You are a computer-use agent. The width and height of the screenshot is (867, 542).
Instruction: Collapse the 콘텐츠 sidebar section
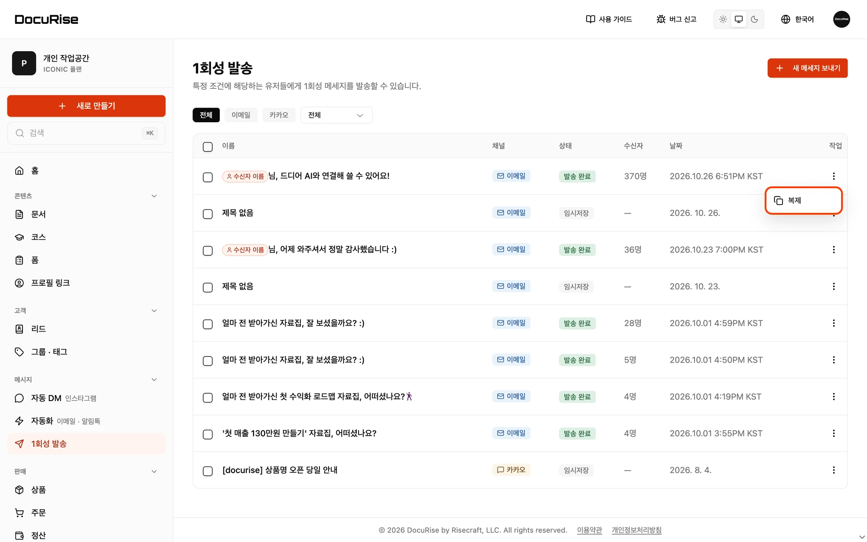click(x=154, y=196)
